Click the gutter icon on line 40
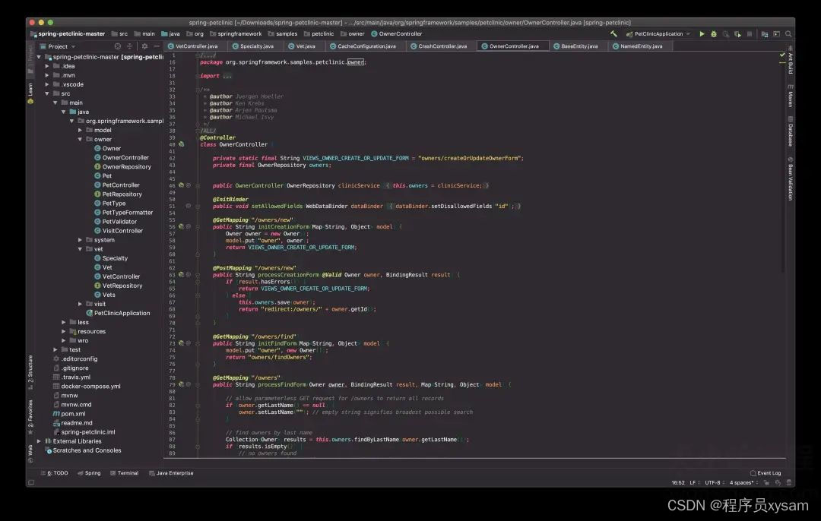The height and width of the screenshot is (521, 821). pyautogui.click(x=181, y=144)
